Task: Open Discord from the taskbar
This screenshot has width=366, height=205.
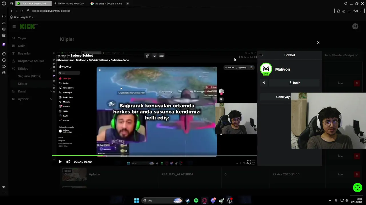Action: [213, 200]
